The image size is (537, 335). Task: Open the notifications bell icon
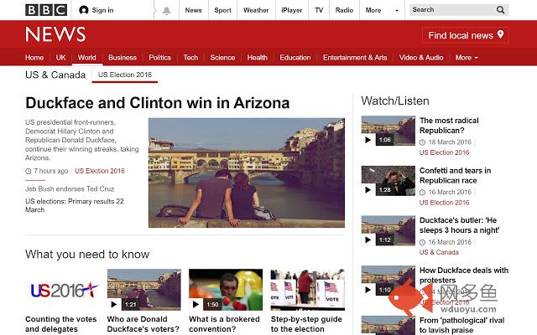point(166,11)
